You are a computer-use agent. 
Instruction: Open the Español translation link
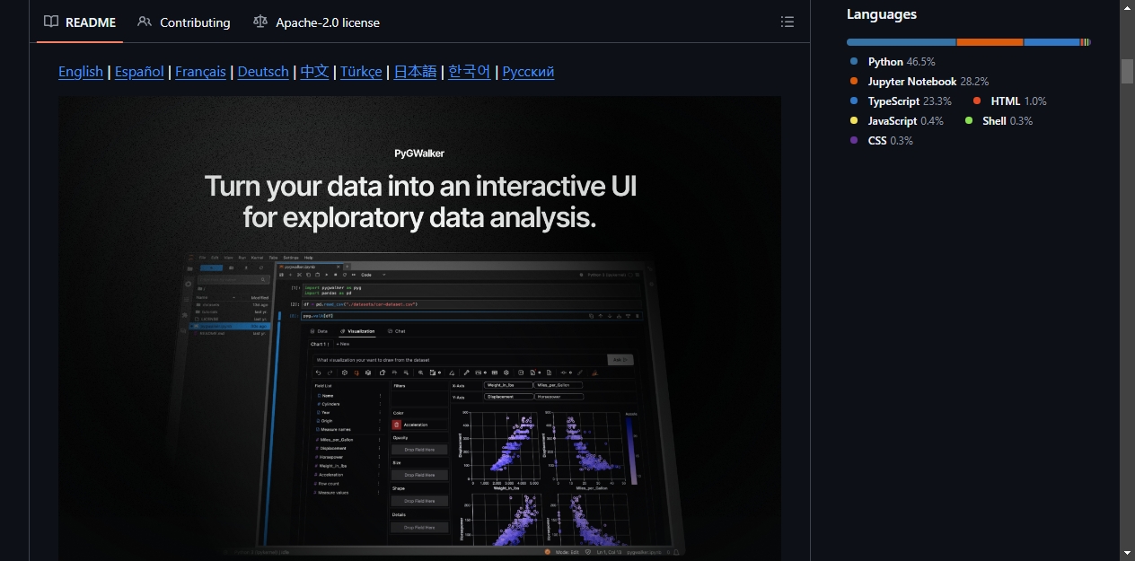point(139,72)
